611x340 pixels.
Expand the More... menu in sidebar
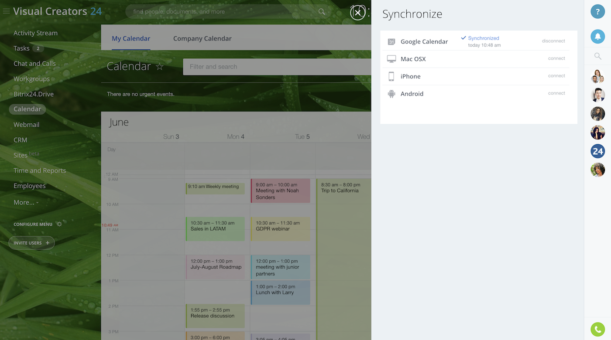(26, 202)
